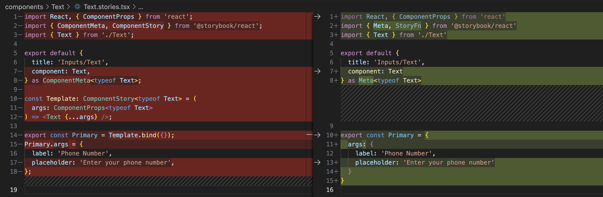Click 'Template.bind({})' on left line 14
603x197 pixels.
click(x=140, y=135)
